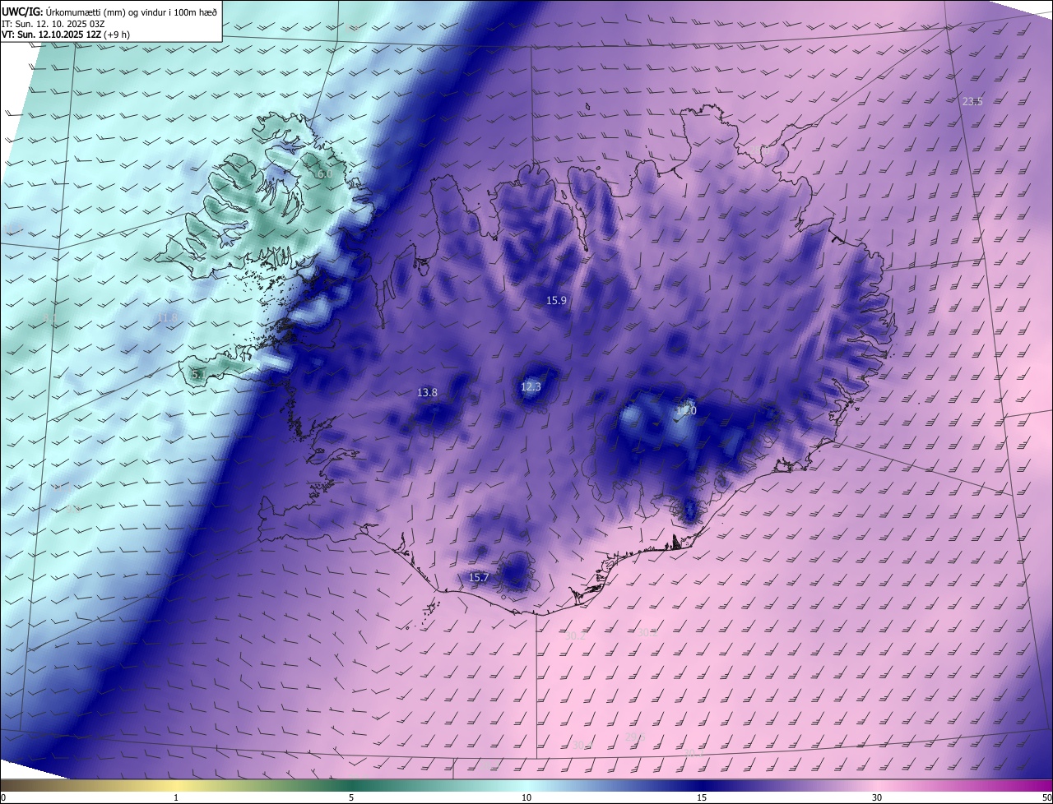The width and height of the screenshot is (1053, 804).
Task: Click the initial time line 'IT: Sun. 12. 10. 2025 03Z'
Action: [53, 24]
